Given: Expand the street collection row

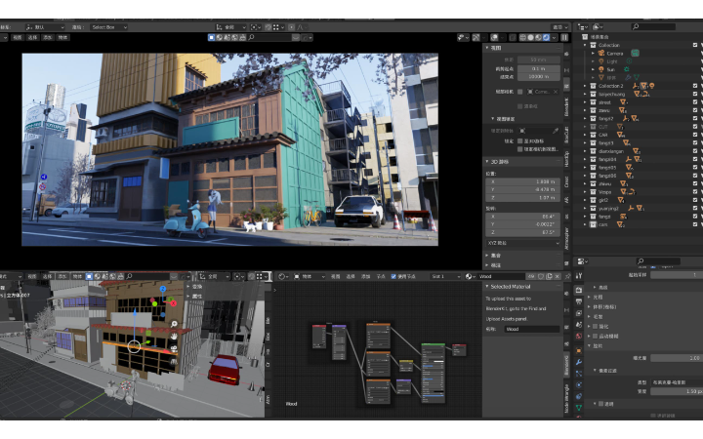Looking at the screenshot, I should pyautogui.click(x=585, y=102).
